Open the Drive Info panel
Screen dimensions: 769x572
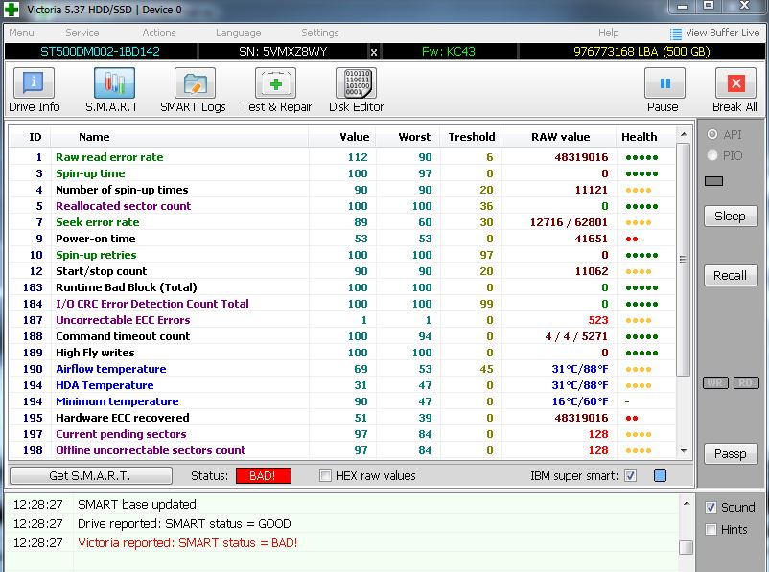34,90
